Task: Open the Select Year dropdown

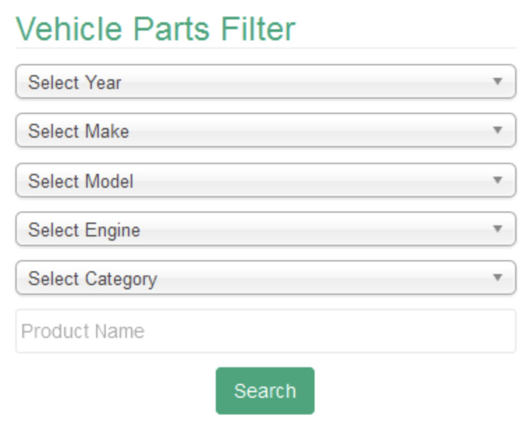Action: [265, 82]
